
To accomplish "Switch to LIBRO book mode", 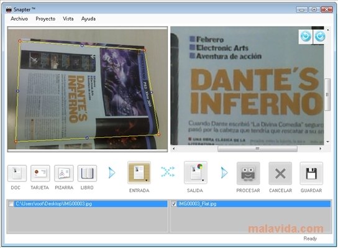I will [87, 173].
